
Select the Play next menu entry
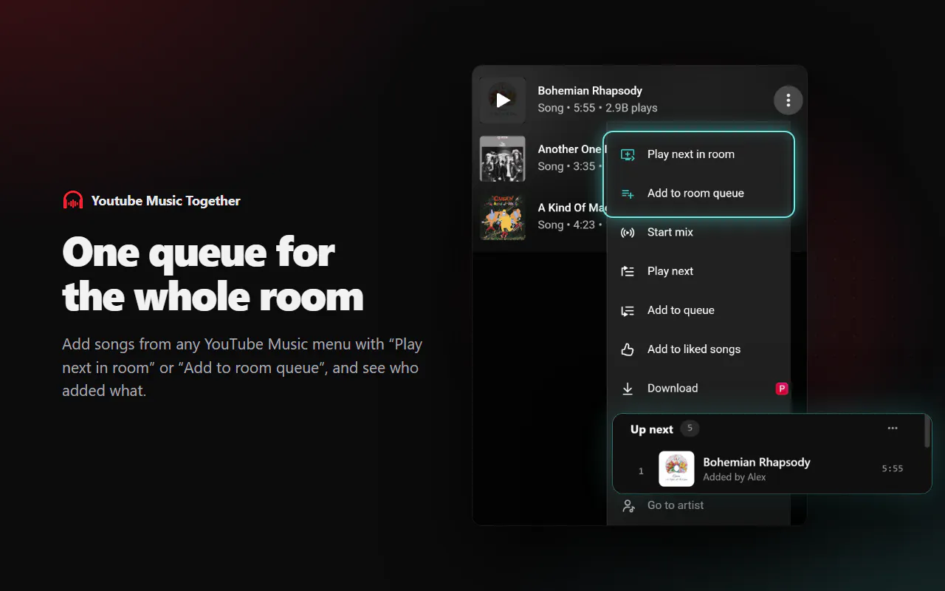[x=698, y=271]
